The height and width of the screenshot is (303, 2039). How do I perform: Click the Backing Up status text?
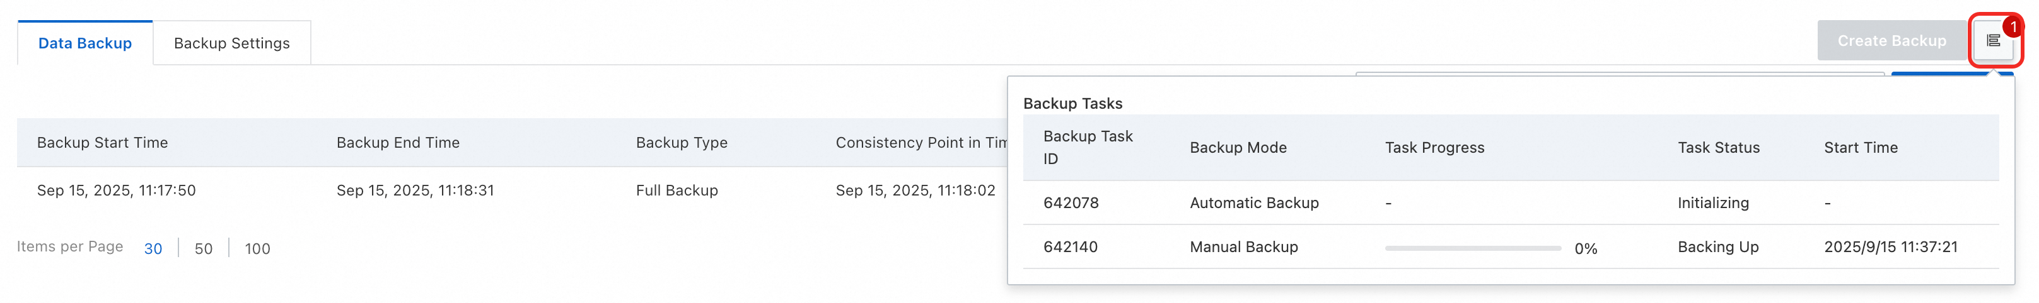pos(1717,247)
